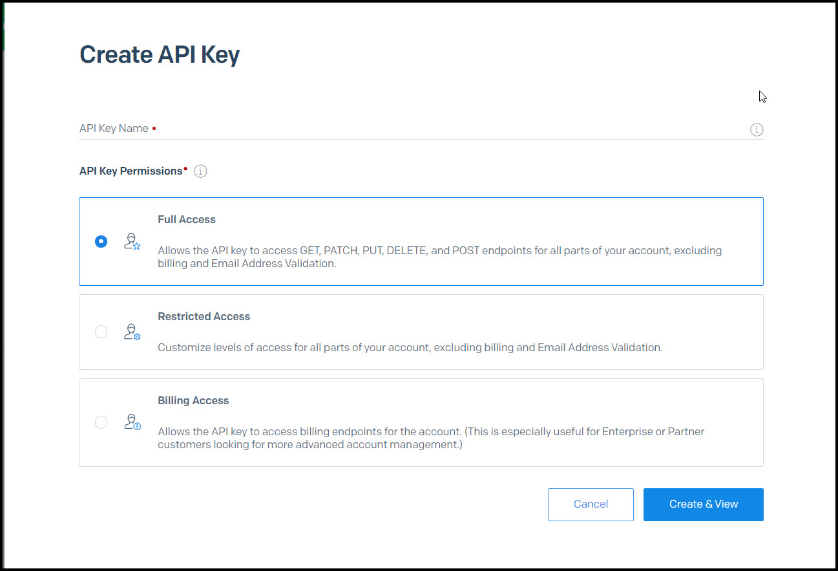Screen dimensions: 838x571
Task: Click the Restricted Access option card
Action: click(x=421, y=332)
